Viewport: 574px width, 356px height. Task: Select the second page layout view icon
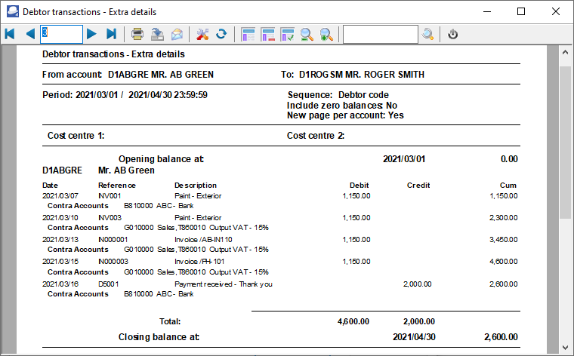pos(267,34)
